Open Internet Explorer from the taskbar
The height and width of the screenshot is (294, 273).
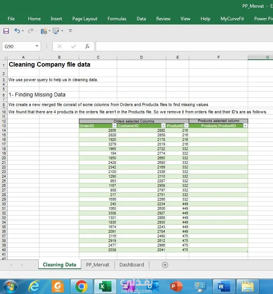pyautogui.click(x=34, y=286)
